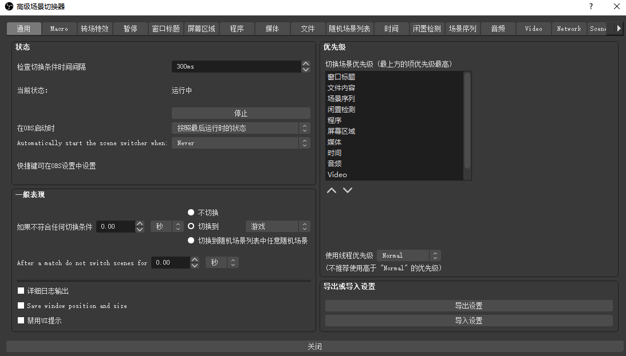Screen dimensions: 626x356
Task: Decrease the After a match 0.00 duration
Action: (194, 265)
